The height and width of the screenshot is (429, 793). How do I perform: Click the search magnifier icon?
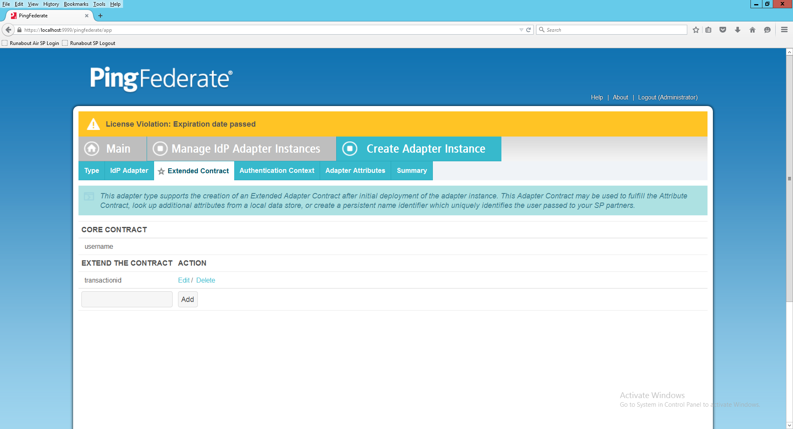[x=542, y=30]
